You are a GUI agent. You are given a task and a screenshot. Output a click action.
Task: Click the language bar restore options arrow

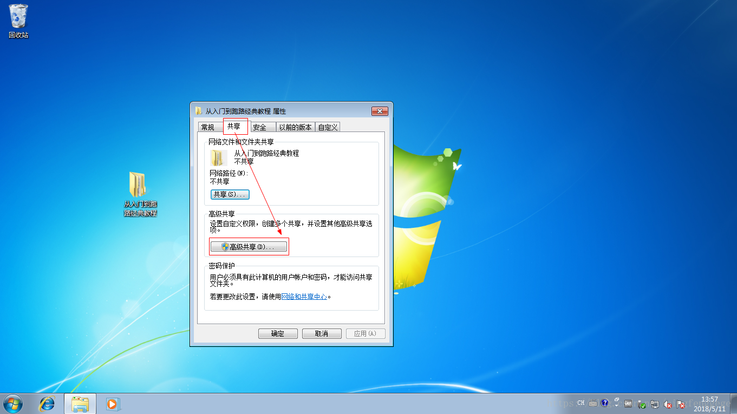pos(616,406)
